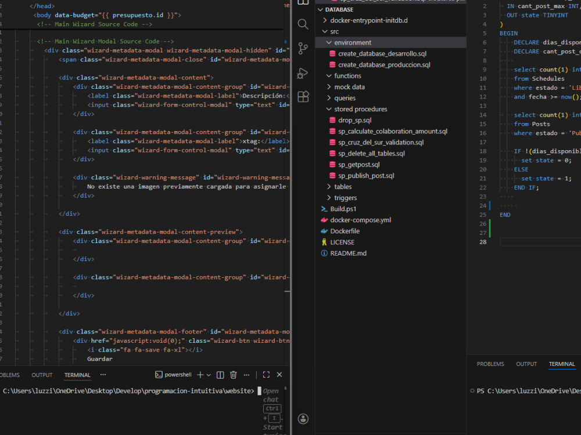This screenshot has height=435, width=581.
Task: Open OUTPUT tab in right window
Action: (x=526, y=364)
